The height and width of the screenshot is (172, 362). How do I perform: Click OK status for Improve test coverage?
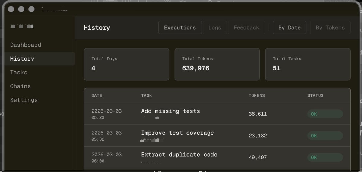coord(325,136)
